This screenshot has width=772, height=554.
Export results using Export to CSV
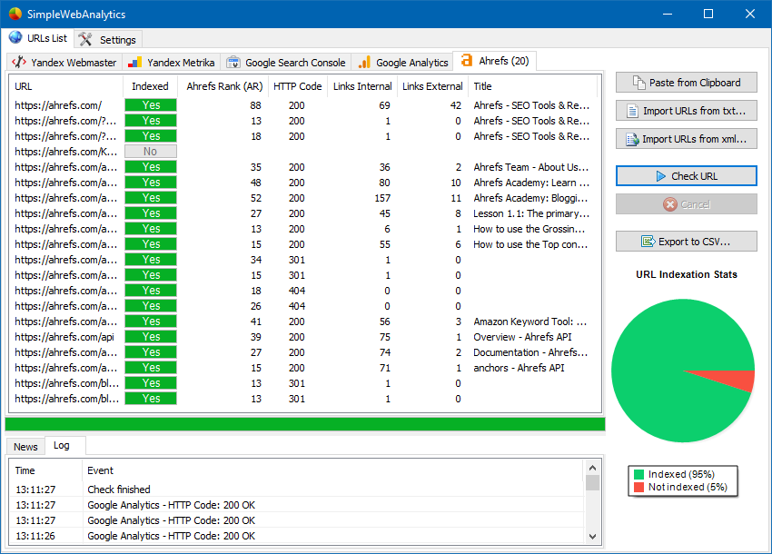point(686,242)
